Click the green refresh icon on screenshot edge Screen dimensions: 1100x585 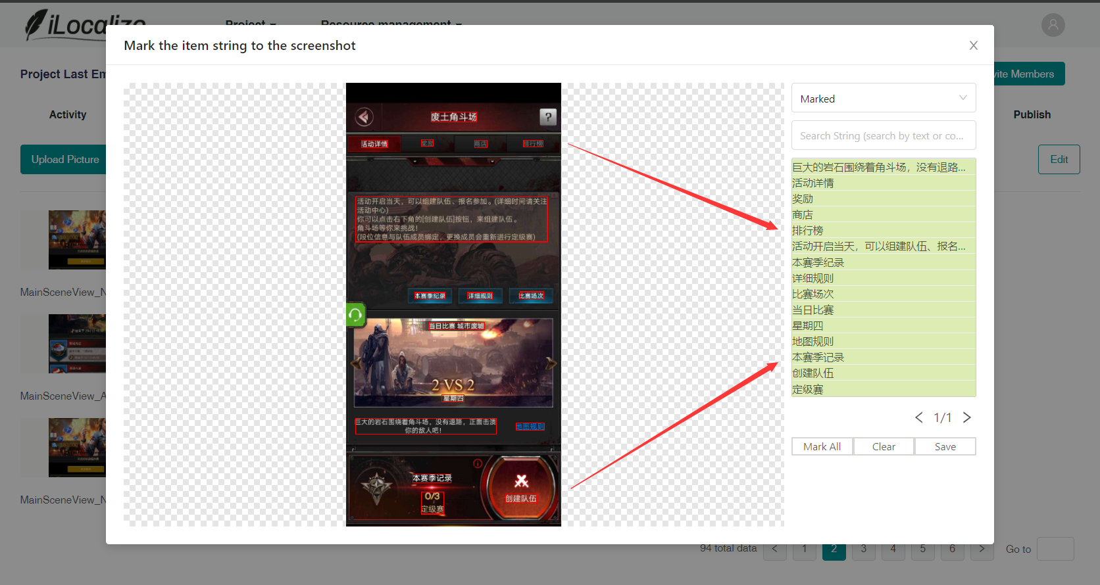tap(355, 315)
